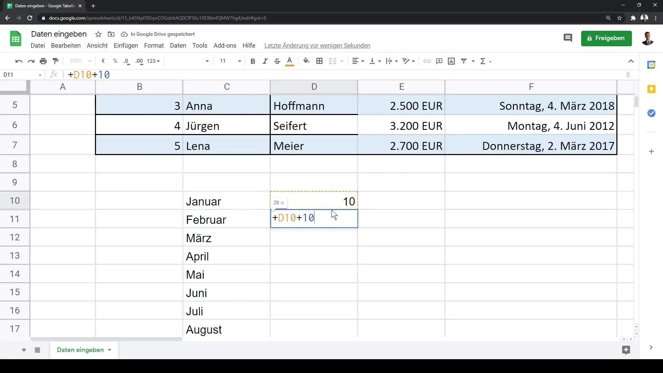Select the cell containing Hoffmann
Screen dimensions: 663x373
click(314, 106)
